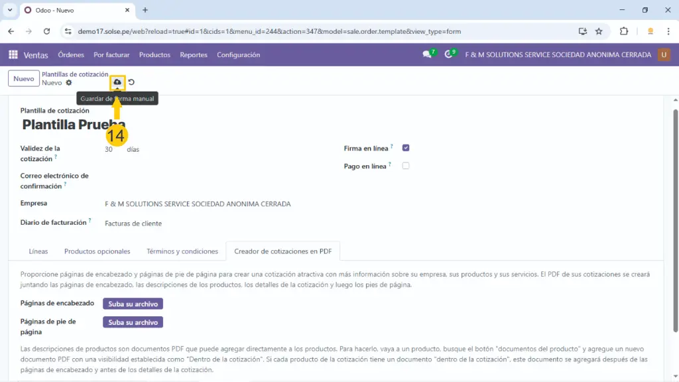Open the chat messages icon with badge 7

click(x=427, y=55)
